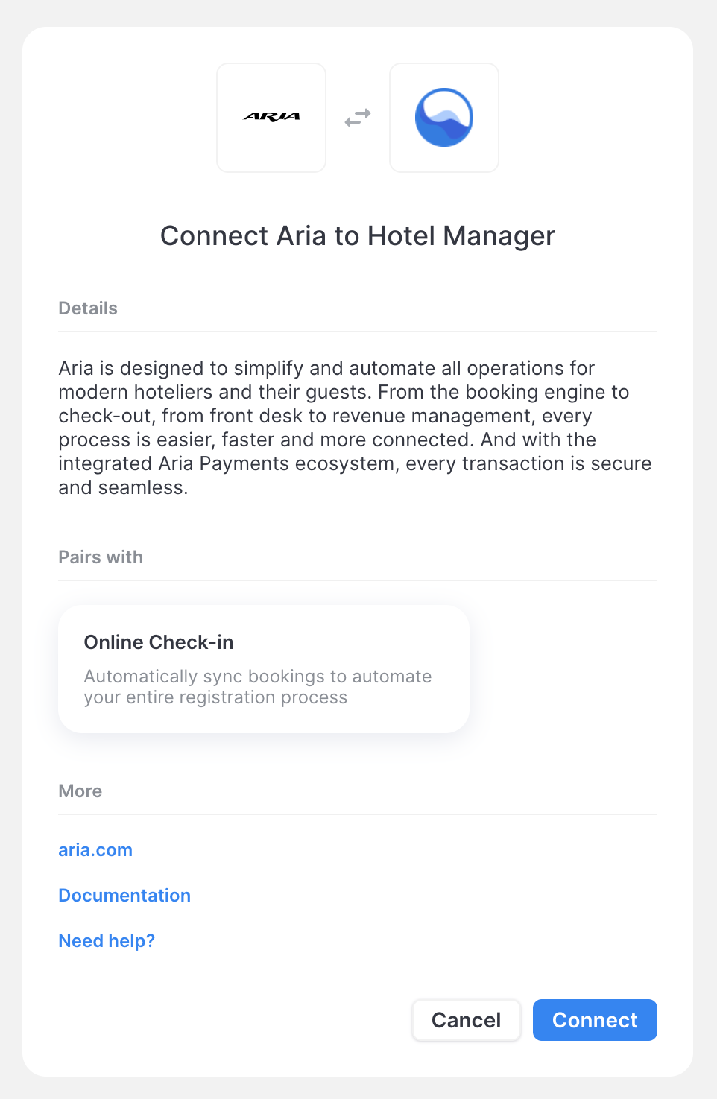Open the Documentation link
The width and height of the screenshot is (717, 1099).
124,896
